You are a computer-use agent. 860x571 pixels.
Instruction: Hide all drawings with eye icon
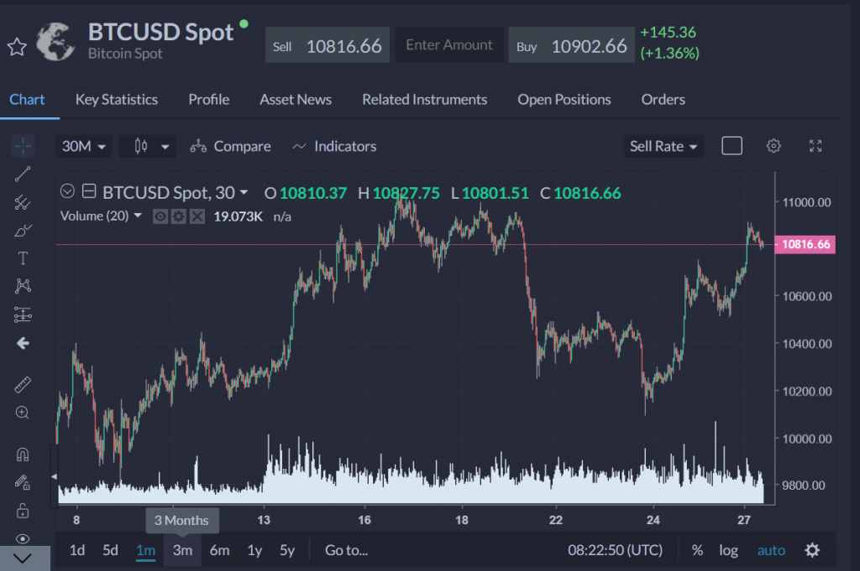point(23,538)
